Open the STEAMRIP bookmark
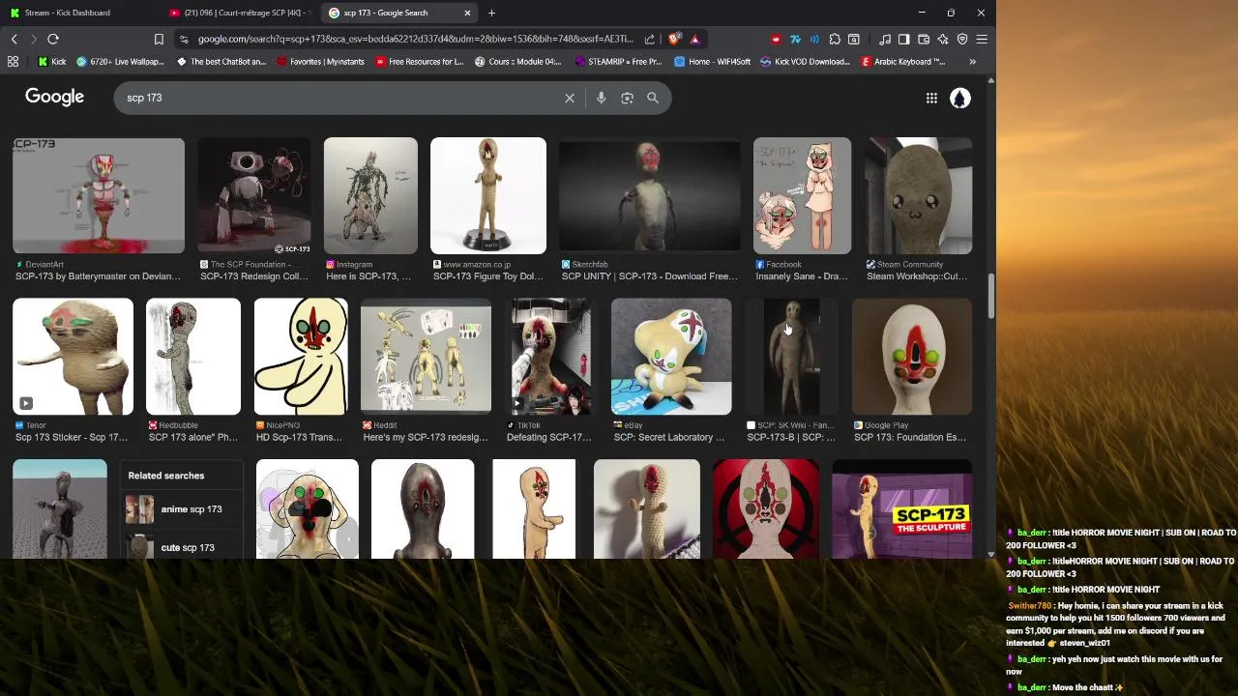Screen dimensions: 1238x696 [618, 61]
